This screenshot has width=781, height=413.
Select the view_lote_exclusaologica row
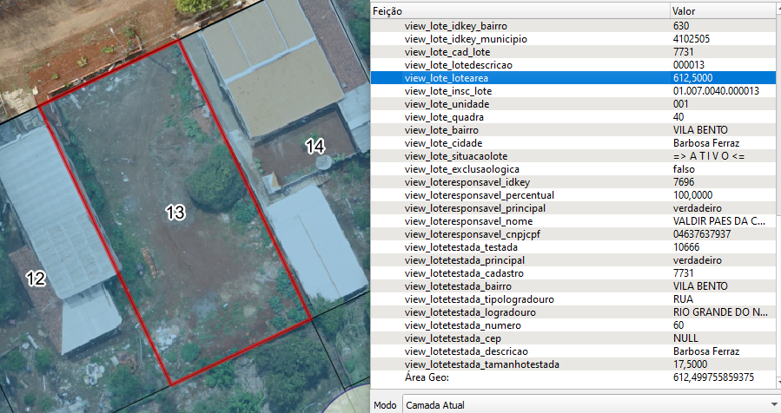pos(573,169)
